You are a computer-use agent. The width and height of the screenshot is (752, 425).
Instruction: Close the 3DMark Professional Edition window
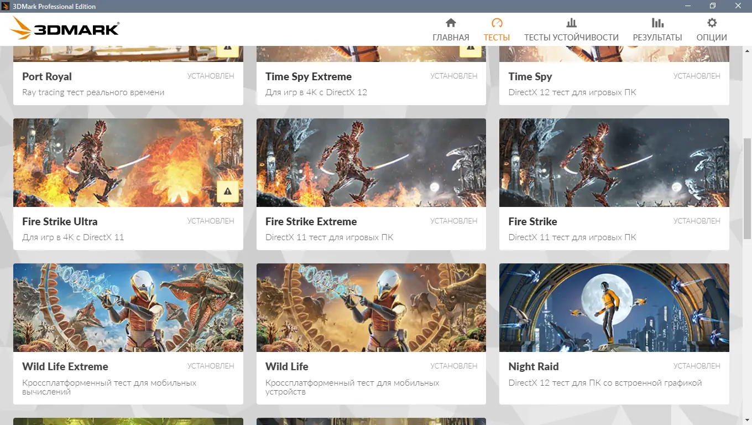(x=738, y=6)
